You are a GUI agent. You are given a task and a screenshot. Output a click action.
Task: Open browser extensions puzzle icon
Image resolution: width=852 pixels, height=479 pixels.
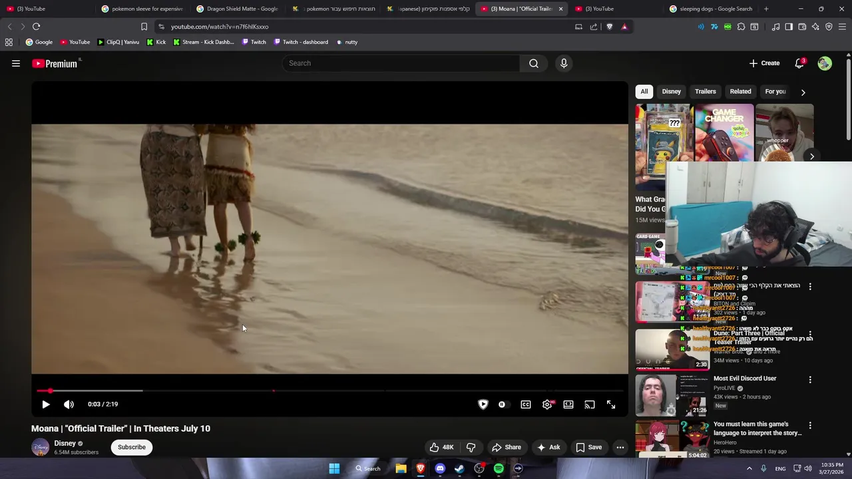click(x=741, y=27)
